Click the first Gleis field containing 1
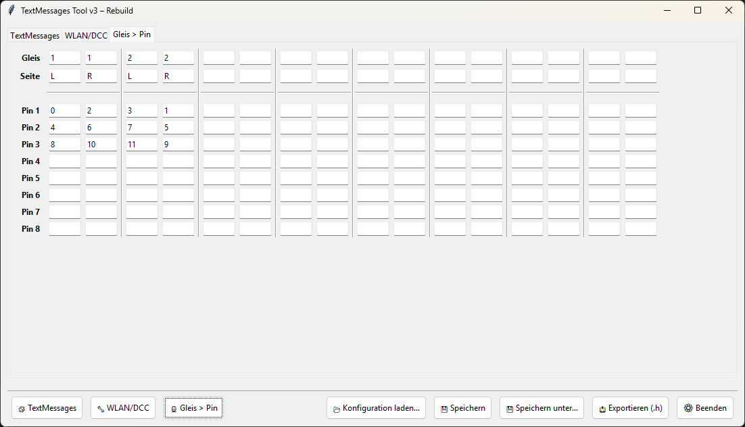 64,58
